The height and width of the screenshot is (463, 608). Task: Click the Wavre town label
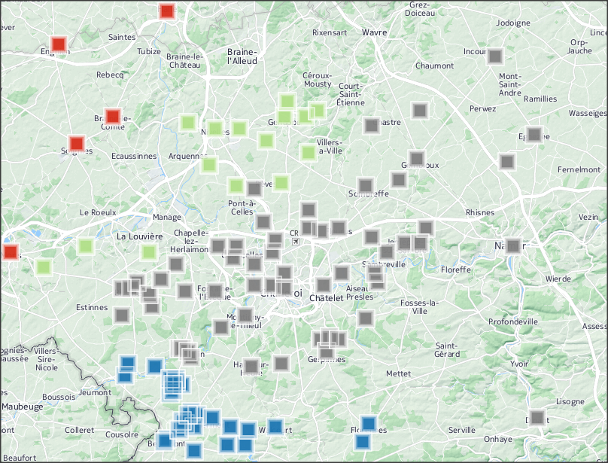374,32
